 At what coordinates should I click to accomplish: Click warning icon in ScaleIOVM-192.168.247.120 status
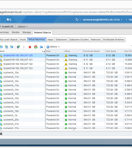[66, 55]
